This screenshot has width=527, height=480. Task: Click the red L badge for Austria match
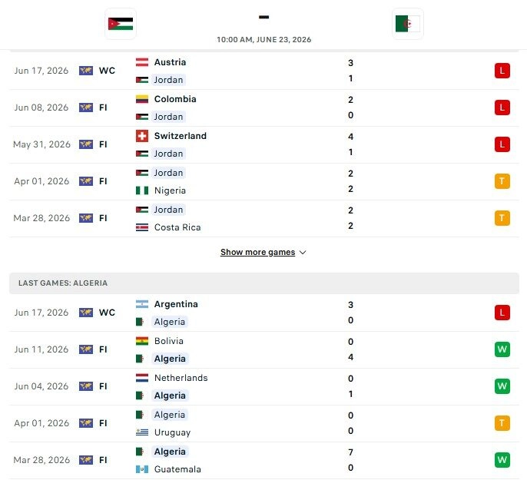click(502, 71)
